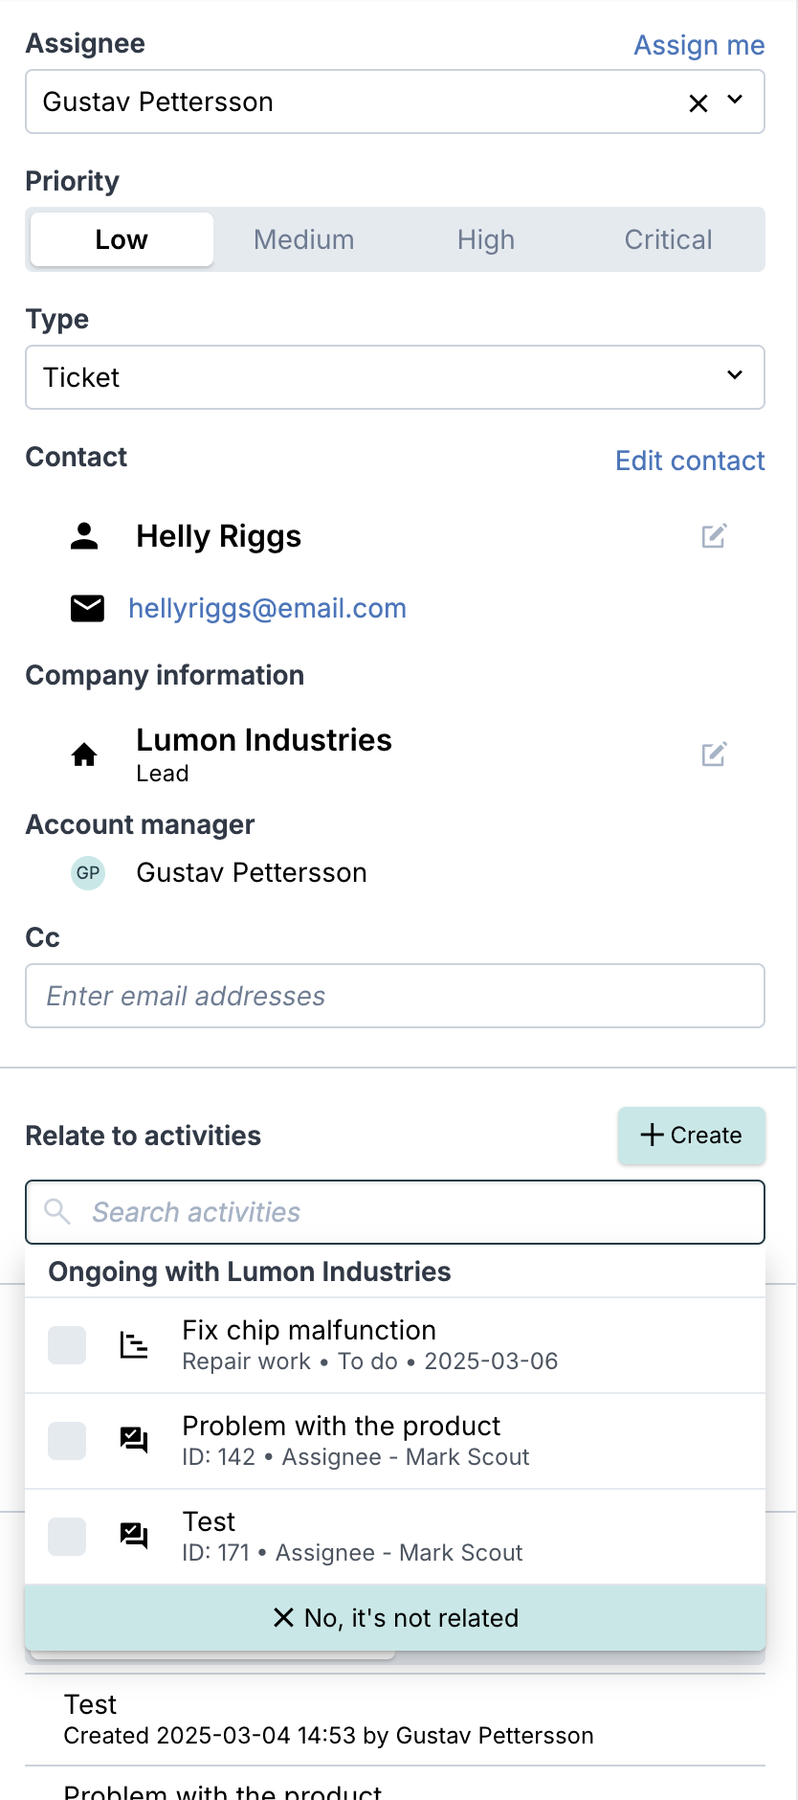
Task: Expand the Assignee dropdown chevron
Action: pyautogui.click(x=735, y=100)
